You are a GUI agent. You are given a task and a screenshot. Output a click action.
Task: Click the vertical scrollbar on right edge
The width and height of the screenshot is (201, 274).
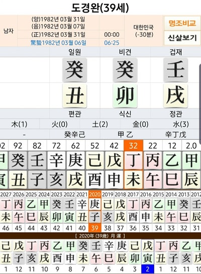[200, 102]
